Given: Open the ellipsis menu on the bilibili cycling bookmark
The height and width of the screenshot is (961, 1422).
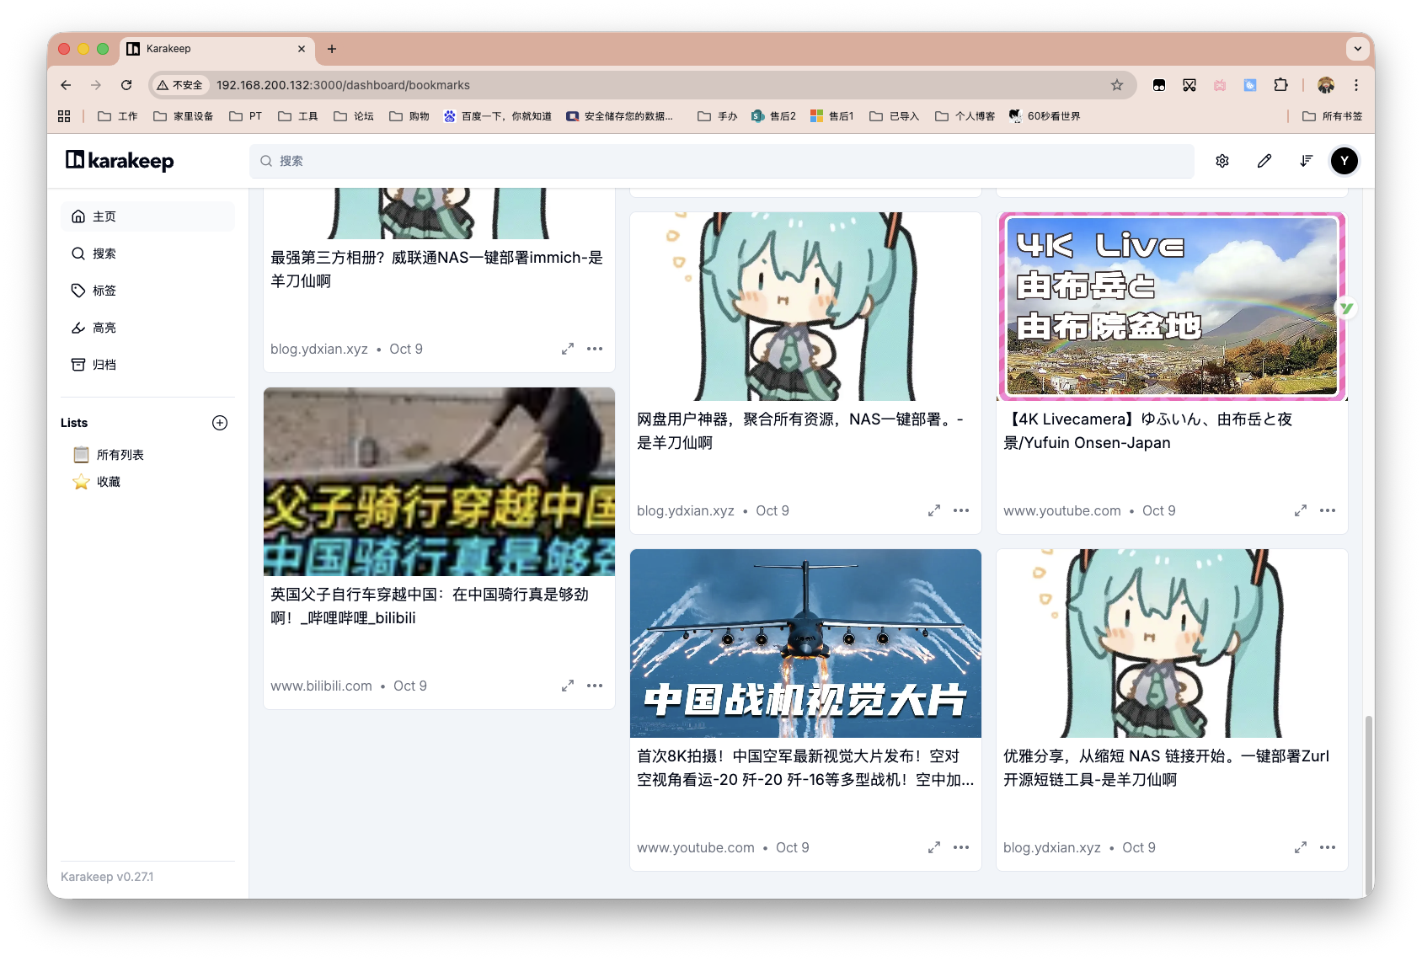Looking at the screenshot, I should click(596, 686).
